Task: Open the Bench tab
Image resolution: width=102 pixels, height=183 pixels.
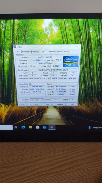Action: pos(59,52)
